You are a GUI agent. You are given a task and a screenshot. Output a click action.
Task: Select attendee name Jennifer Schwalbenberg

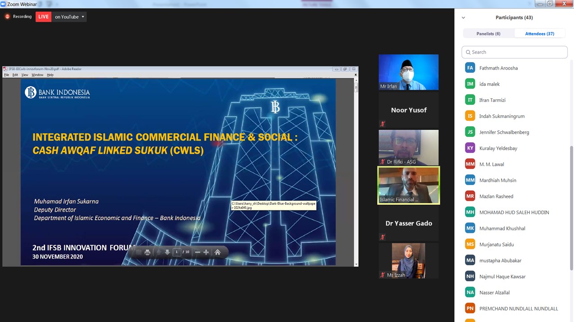(504, 132)
